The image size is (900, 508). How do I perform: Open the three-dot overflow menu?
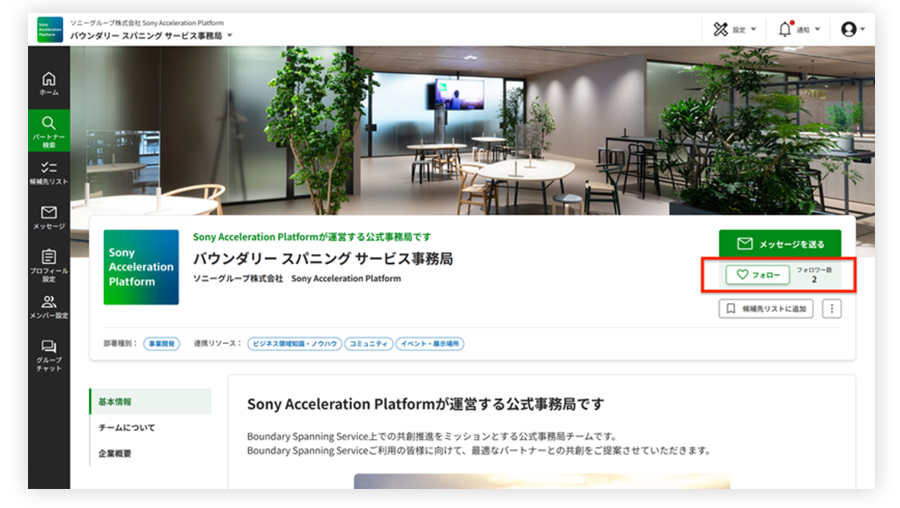point(832,308)
